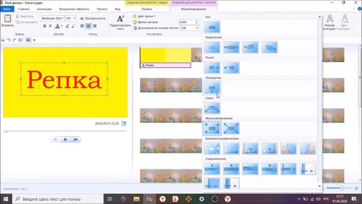
Task: Click save icon in quick access toolbar
Action: [x=3, y=40]
